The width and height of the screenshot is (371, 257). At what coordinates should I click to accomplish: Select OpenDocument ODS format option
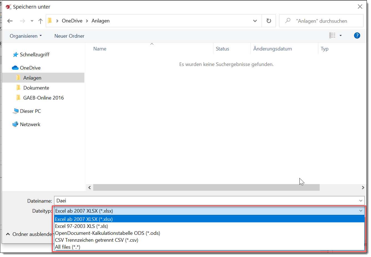(x=107, y=233)
